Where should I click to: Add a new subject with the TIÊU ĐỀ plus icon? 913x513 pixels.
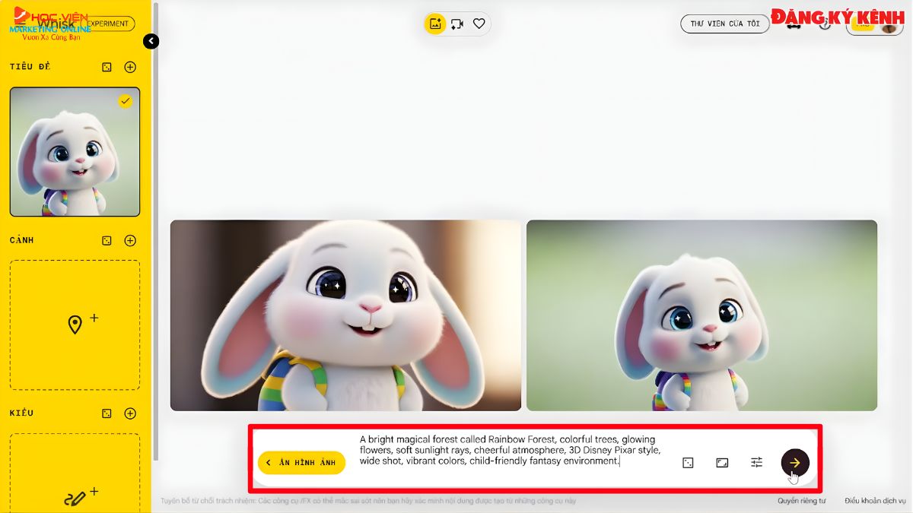130,67
